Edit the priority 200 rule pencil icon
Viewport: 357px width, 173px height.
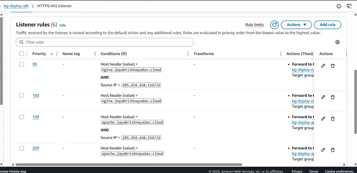[x=323, y=150]
